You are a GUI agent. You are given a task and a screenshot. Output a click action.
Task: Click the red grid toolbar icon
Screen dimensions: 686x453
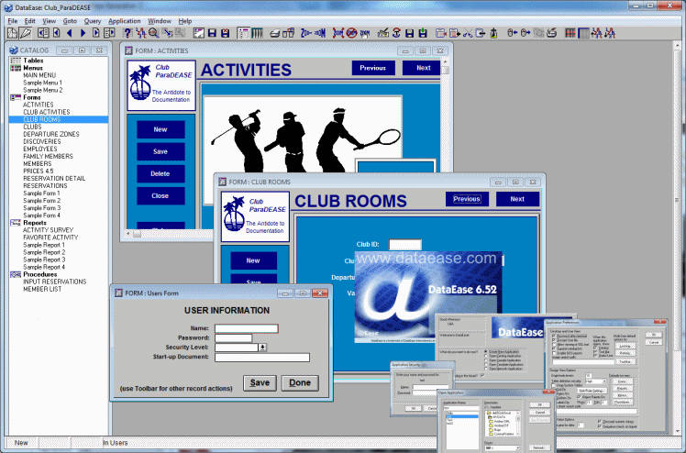[570, 33]
